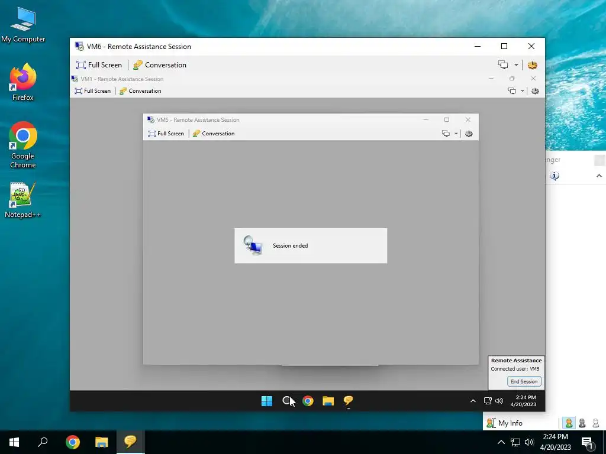Select the green online status icon
This screenshot has height=454, width=606.
(x=569, y=423)
